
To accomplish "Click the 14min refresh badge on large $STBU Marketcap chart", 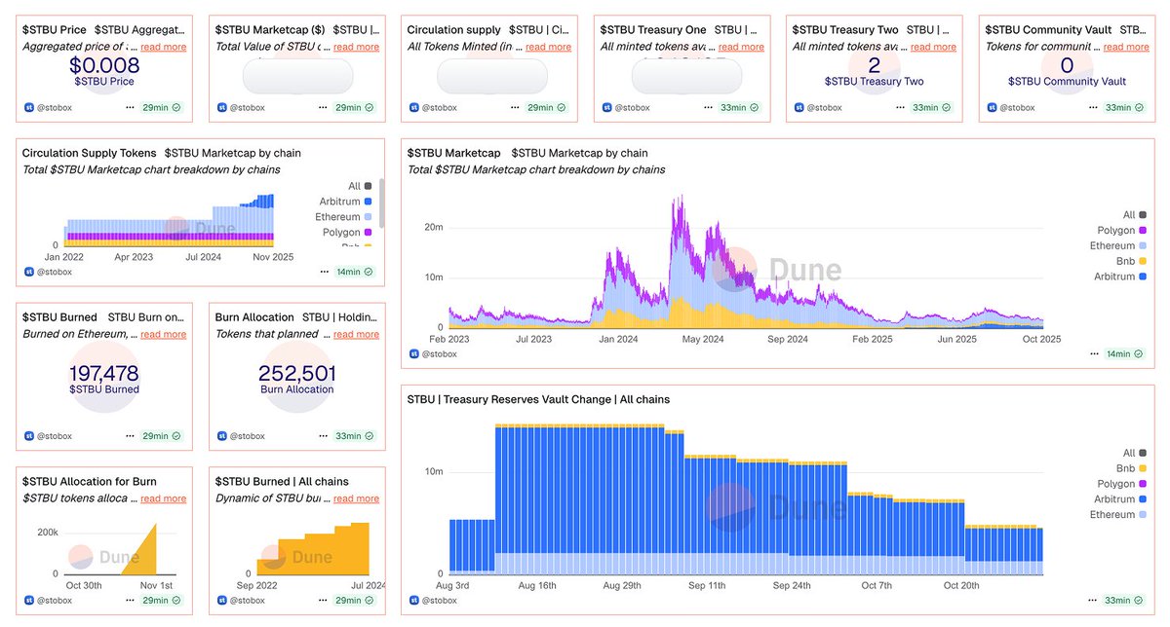I will tap(1125, 354).
